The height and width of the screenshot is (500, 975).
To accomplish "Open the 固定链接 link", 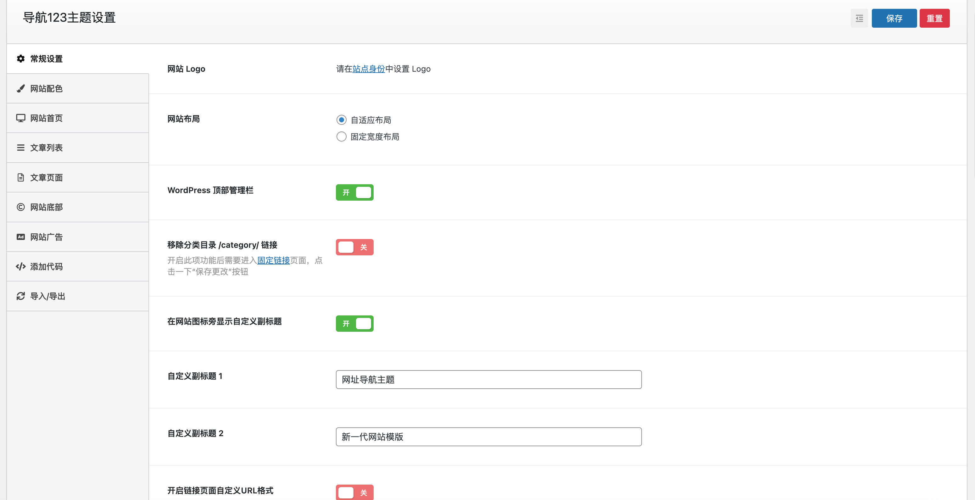I will (x=274, y=260).
